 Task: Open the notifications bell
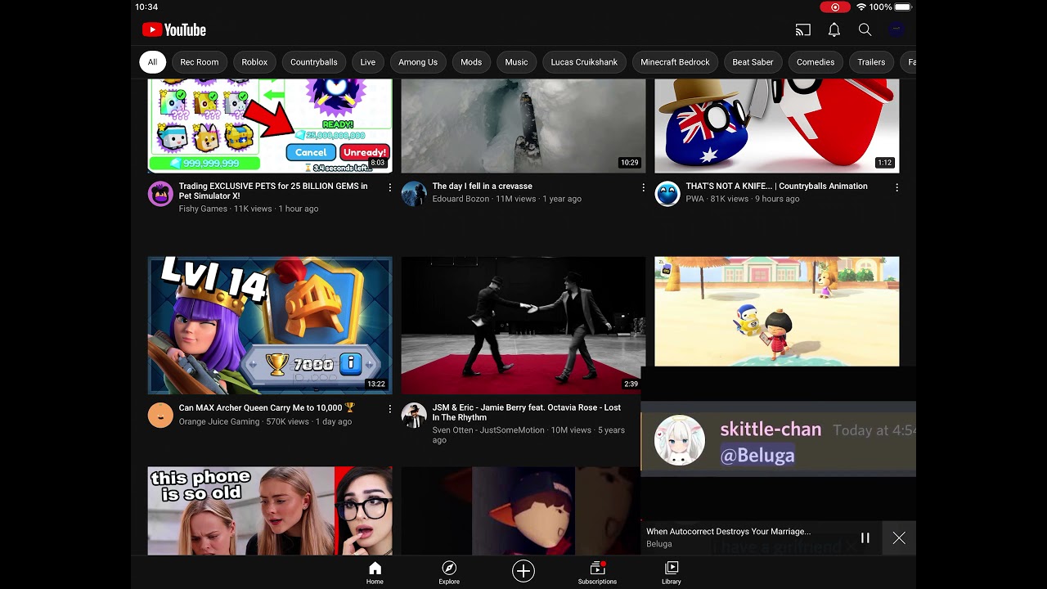(834, 30)
